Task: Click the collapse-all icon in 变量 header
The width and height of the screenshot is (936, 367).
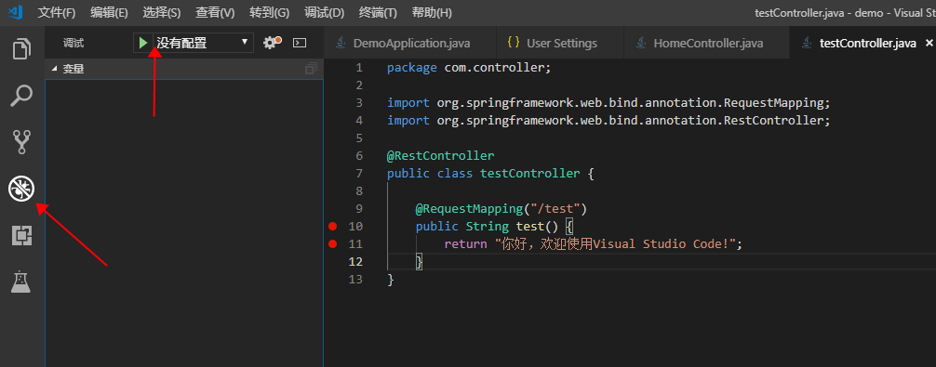Action: tap(311, 69)
